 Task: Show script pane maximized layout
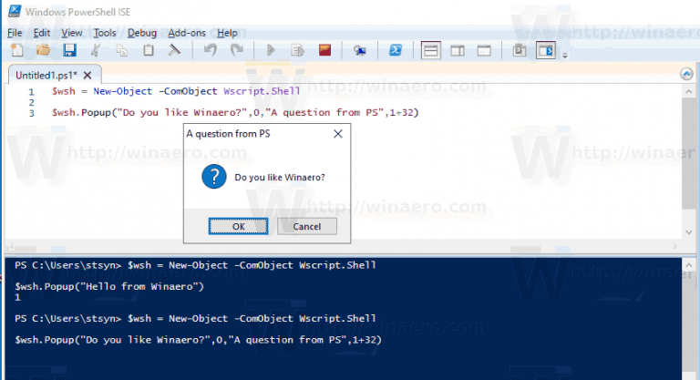pyautogui.click(x=484, y=50)
